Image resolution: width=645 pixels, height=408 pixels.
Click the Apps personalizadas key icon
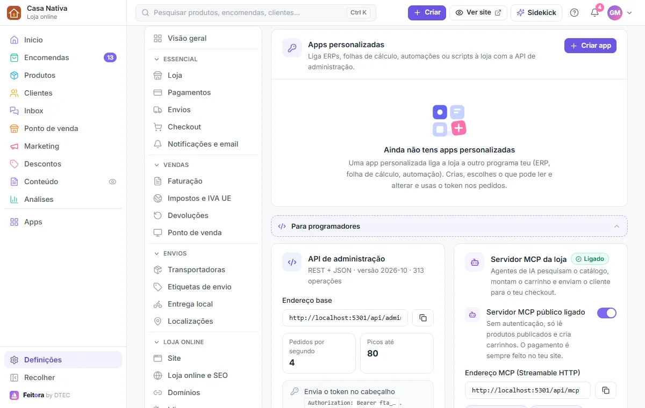pos(292,48)
